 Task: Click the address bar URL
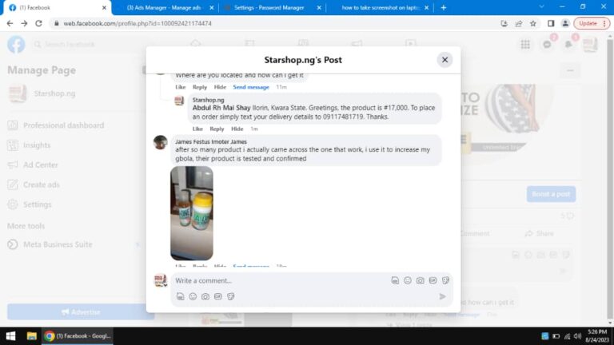point(138,23)
